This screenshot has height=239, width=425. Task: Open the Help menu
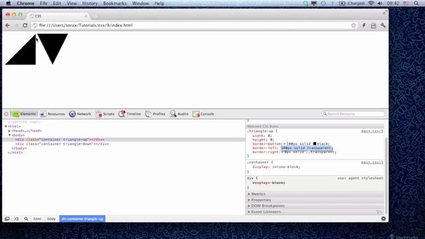[159, 3]
